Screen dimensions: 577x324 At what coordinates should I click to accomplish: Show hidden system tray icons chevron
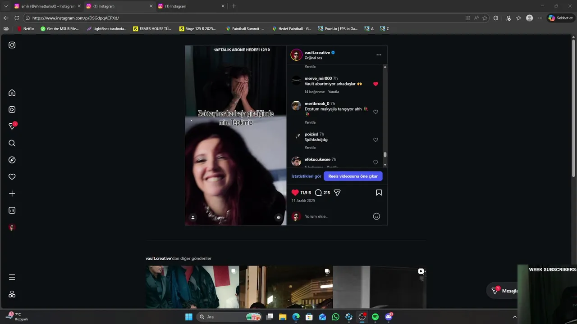[515, 317]
